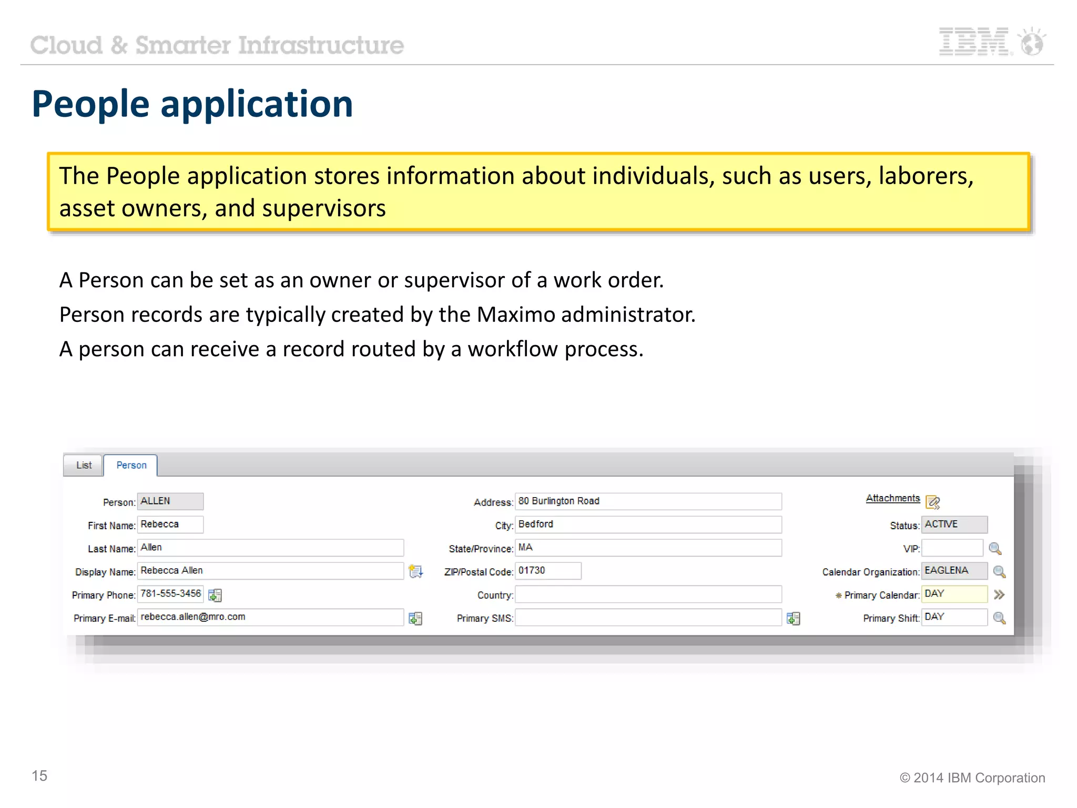The image size is (1077, 808).
Task: Click the People application heading
Action: [x=192, y=104]
